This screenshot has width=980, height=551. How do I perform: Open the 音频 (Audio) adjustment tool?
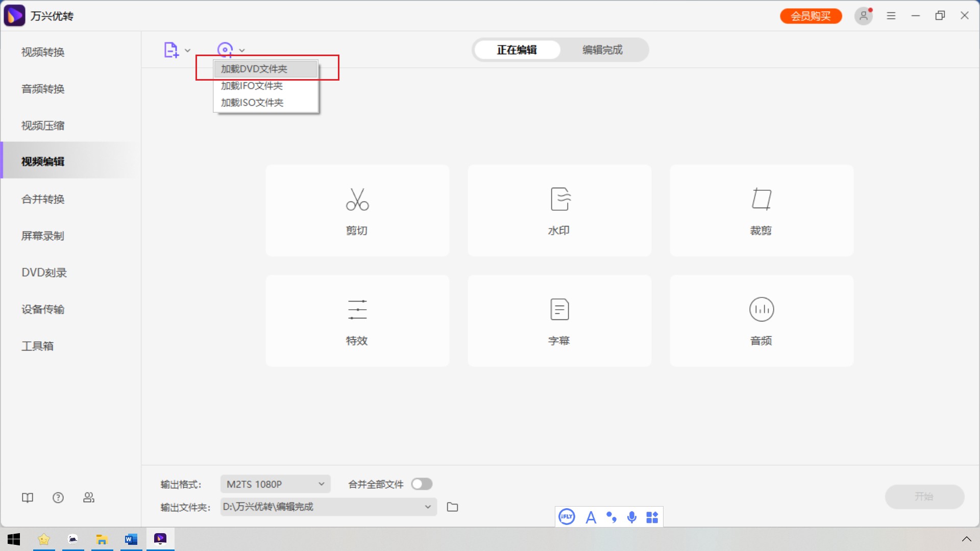(x=761, y=320)
